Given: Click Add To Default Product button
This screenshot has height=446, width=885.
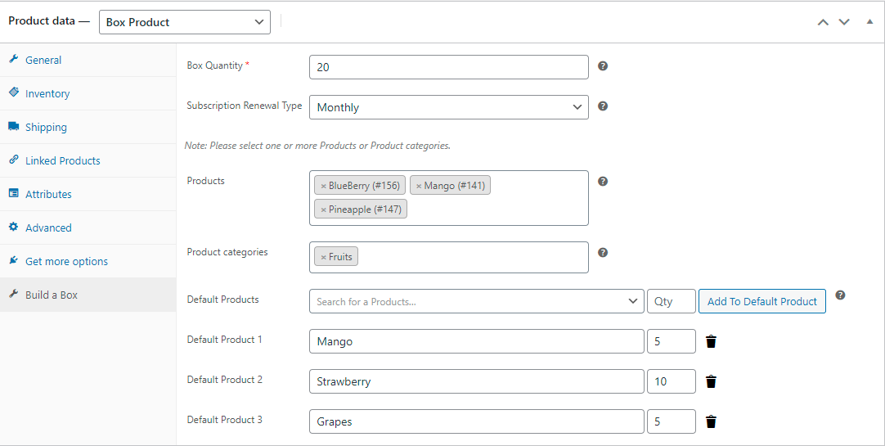Looking at the screenshot, I should tap(762, 301).
